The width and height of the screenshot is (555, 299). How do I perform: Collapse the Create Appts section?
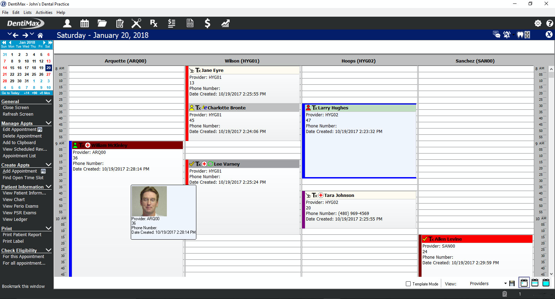coord(49,165)
